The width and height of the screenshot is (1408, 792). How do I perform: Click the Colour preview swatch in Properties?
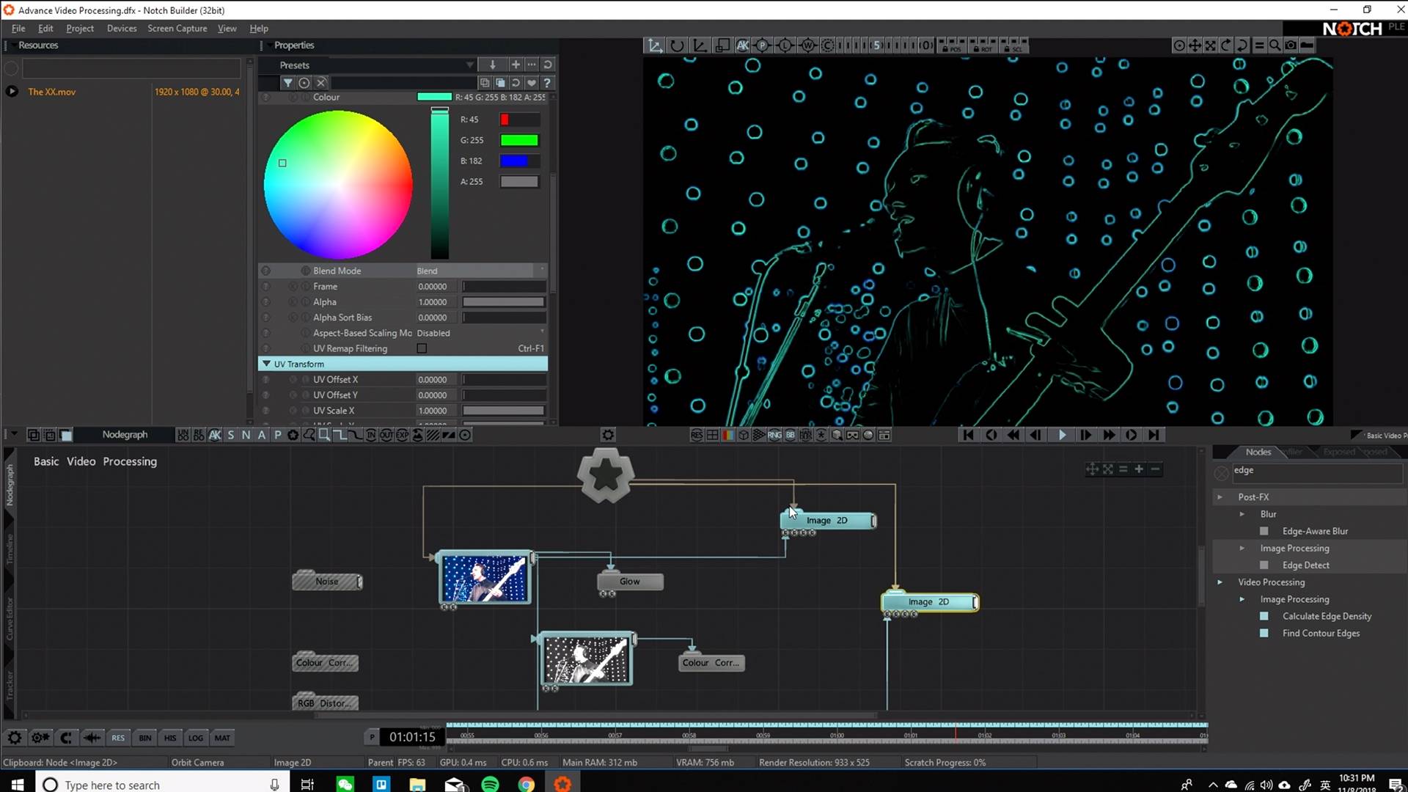pos(435,97)
